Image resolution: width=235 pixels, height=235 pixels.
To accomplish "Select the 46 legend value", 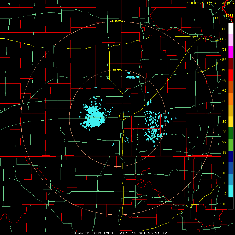I will pyautogui.click(x=224, y=80).
